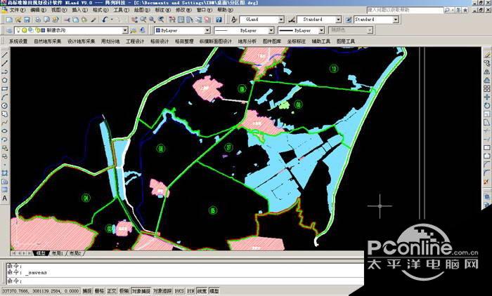This screenshot has height=296, width=492.
Task: Click the 系统设置 button
Action: pyautogui.click(x=18, y=41)
